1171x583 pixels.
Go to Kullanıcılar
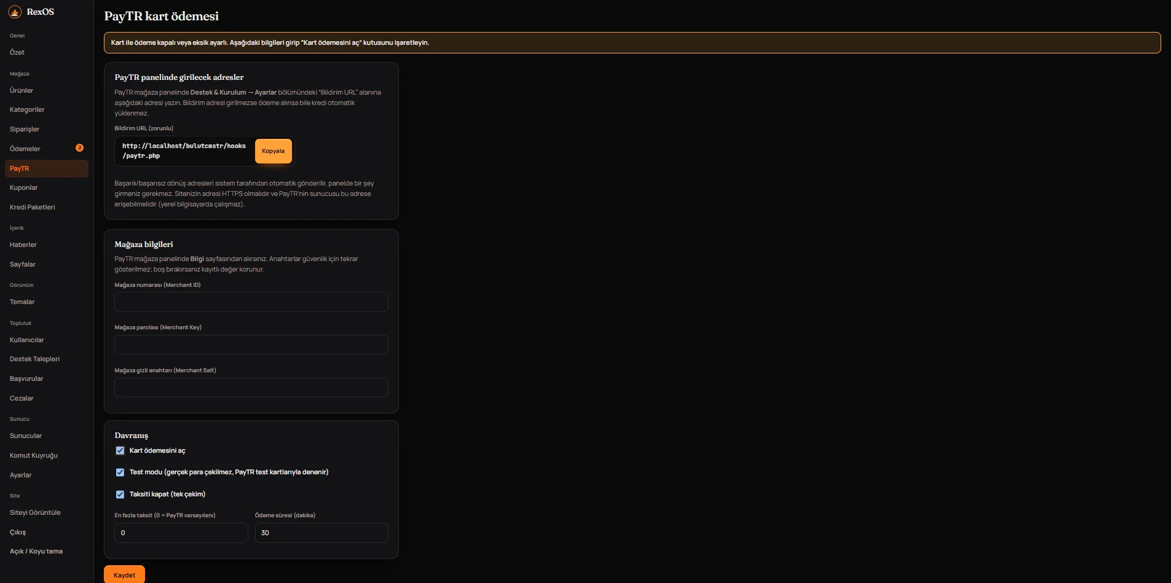click(x=47, y=340)
